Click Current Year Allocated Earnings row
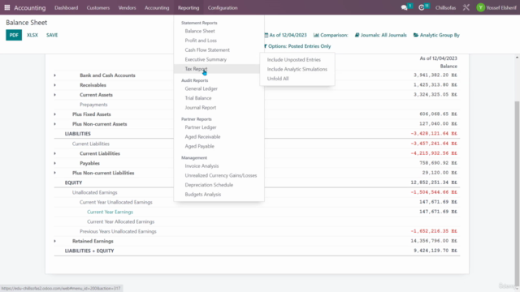The image size is (520, 292). (257, 221)
